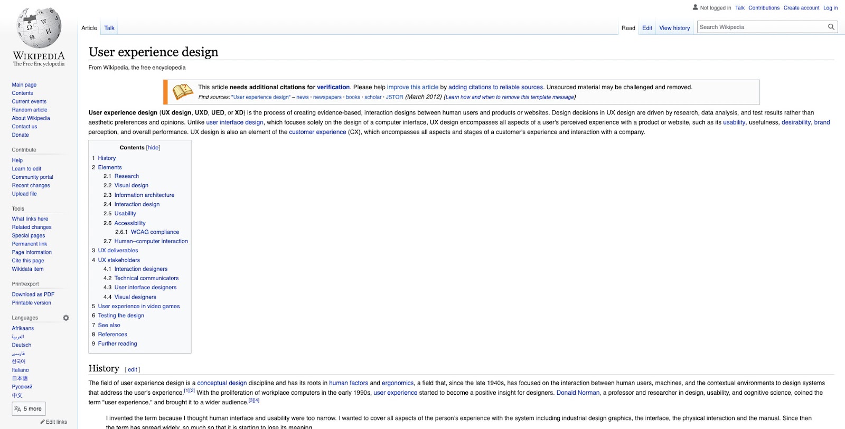Jump to Human–computer interaction in contents
Viewport: 845px width, 429px height.
point(151,241)
